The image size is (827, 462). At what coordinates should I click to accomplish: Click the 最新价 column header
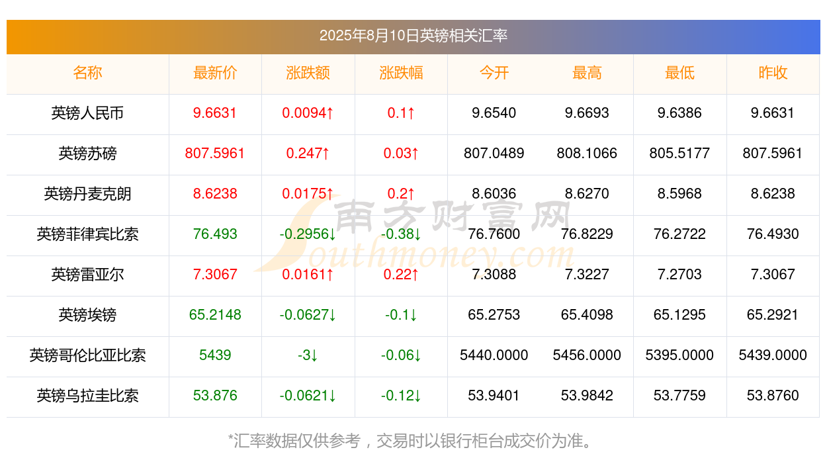[x=215, y=73]
